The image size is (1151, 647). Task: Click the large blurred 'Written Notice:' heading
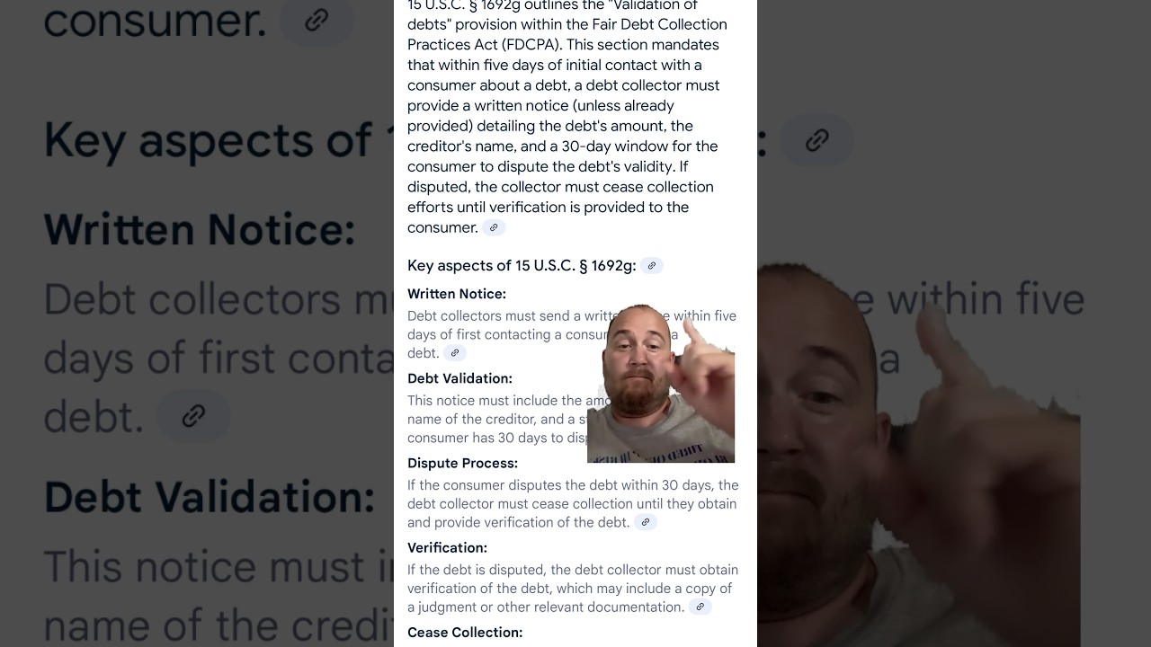pos(200,229)
